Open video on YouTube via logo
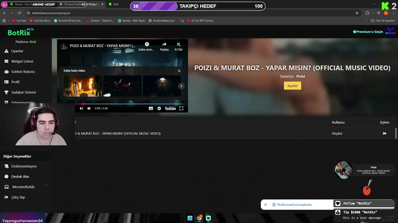 170,108
